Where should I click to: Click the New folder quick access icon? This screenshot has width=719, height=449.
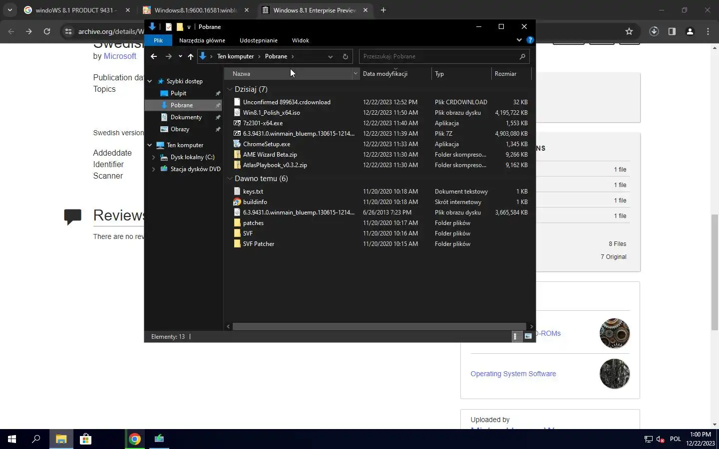tap(180, 27)
